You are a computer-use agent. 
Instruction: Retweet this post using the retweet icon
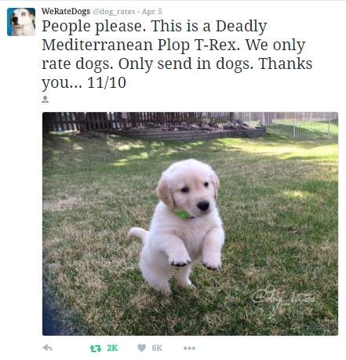96,348
